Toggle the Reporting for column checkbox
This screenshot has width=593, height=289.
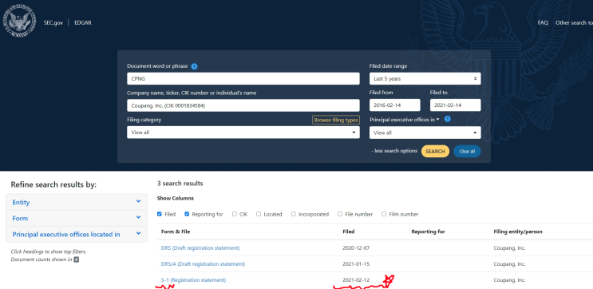(187, 214)
